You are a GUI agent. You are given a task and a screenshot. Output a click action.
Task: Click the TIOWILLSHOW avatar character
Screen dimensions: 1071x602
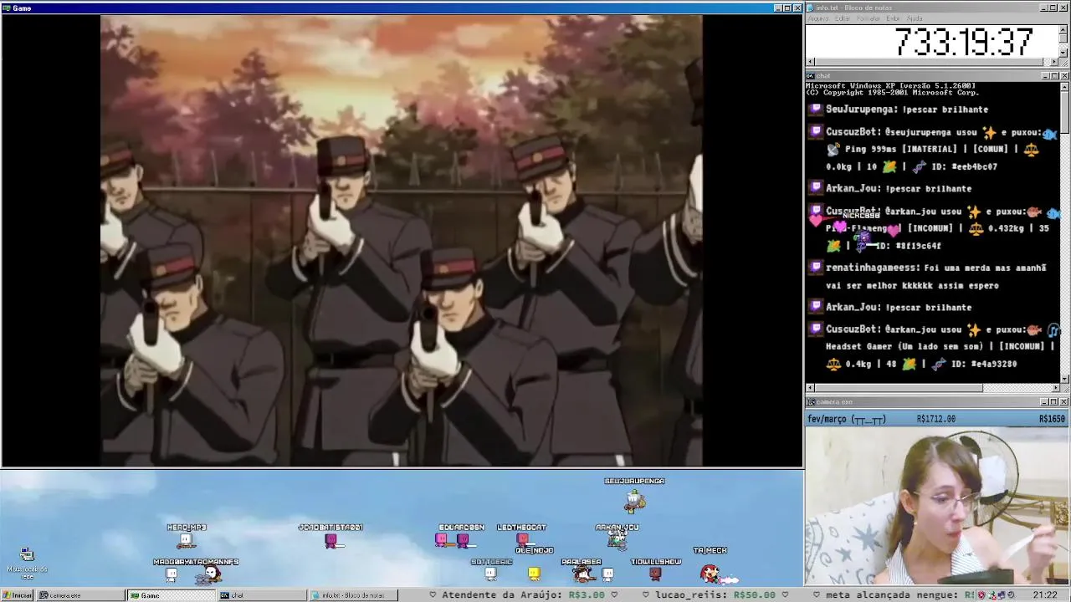tap(655, 574)
